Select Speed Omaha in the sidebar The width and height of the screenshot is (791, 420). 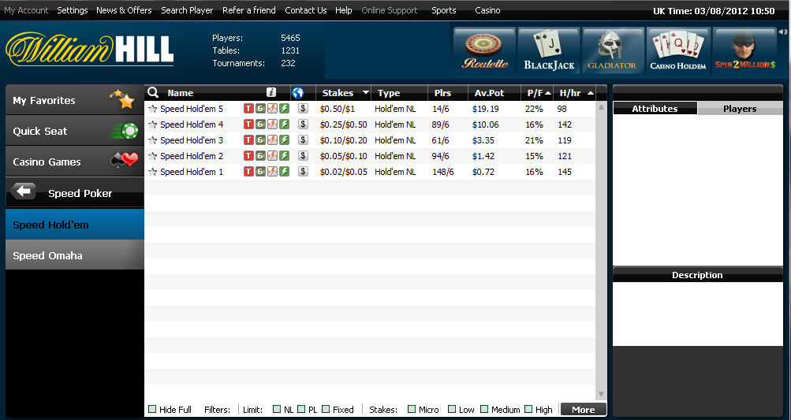point(75,255)
